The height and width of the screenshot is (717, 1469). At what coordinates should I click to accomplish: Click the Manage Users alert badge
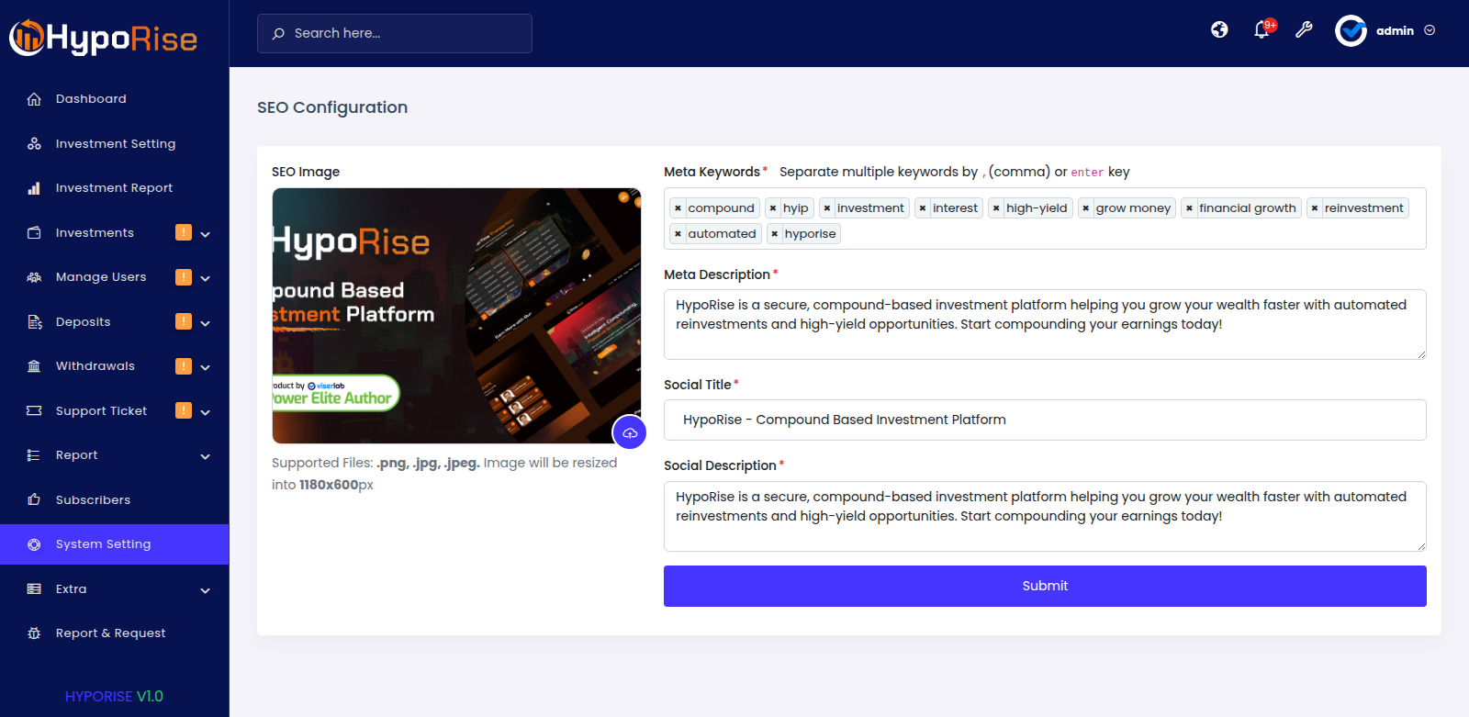(184, 276)
